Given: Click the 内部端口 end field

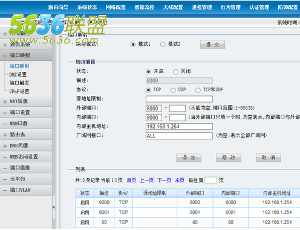Looking at the screenshot, I should point(177,118).
